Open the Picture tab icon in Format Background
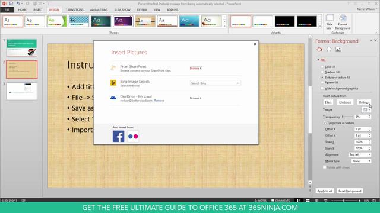 pos(338,50)
